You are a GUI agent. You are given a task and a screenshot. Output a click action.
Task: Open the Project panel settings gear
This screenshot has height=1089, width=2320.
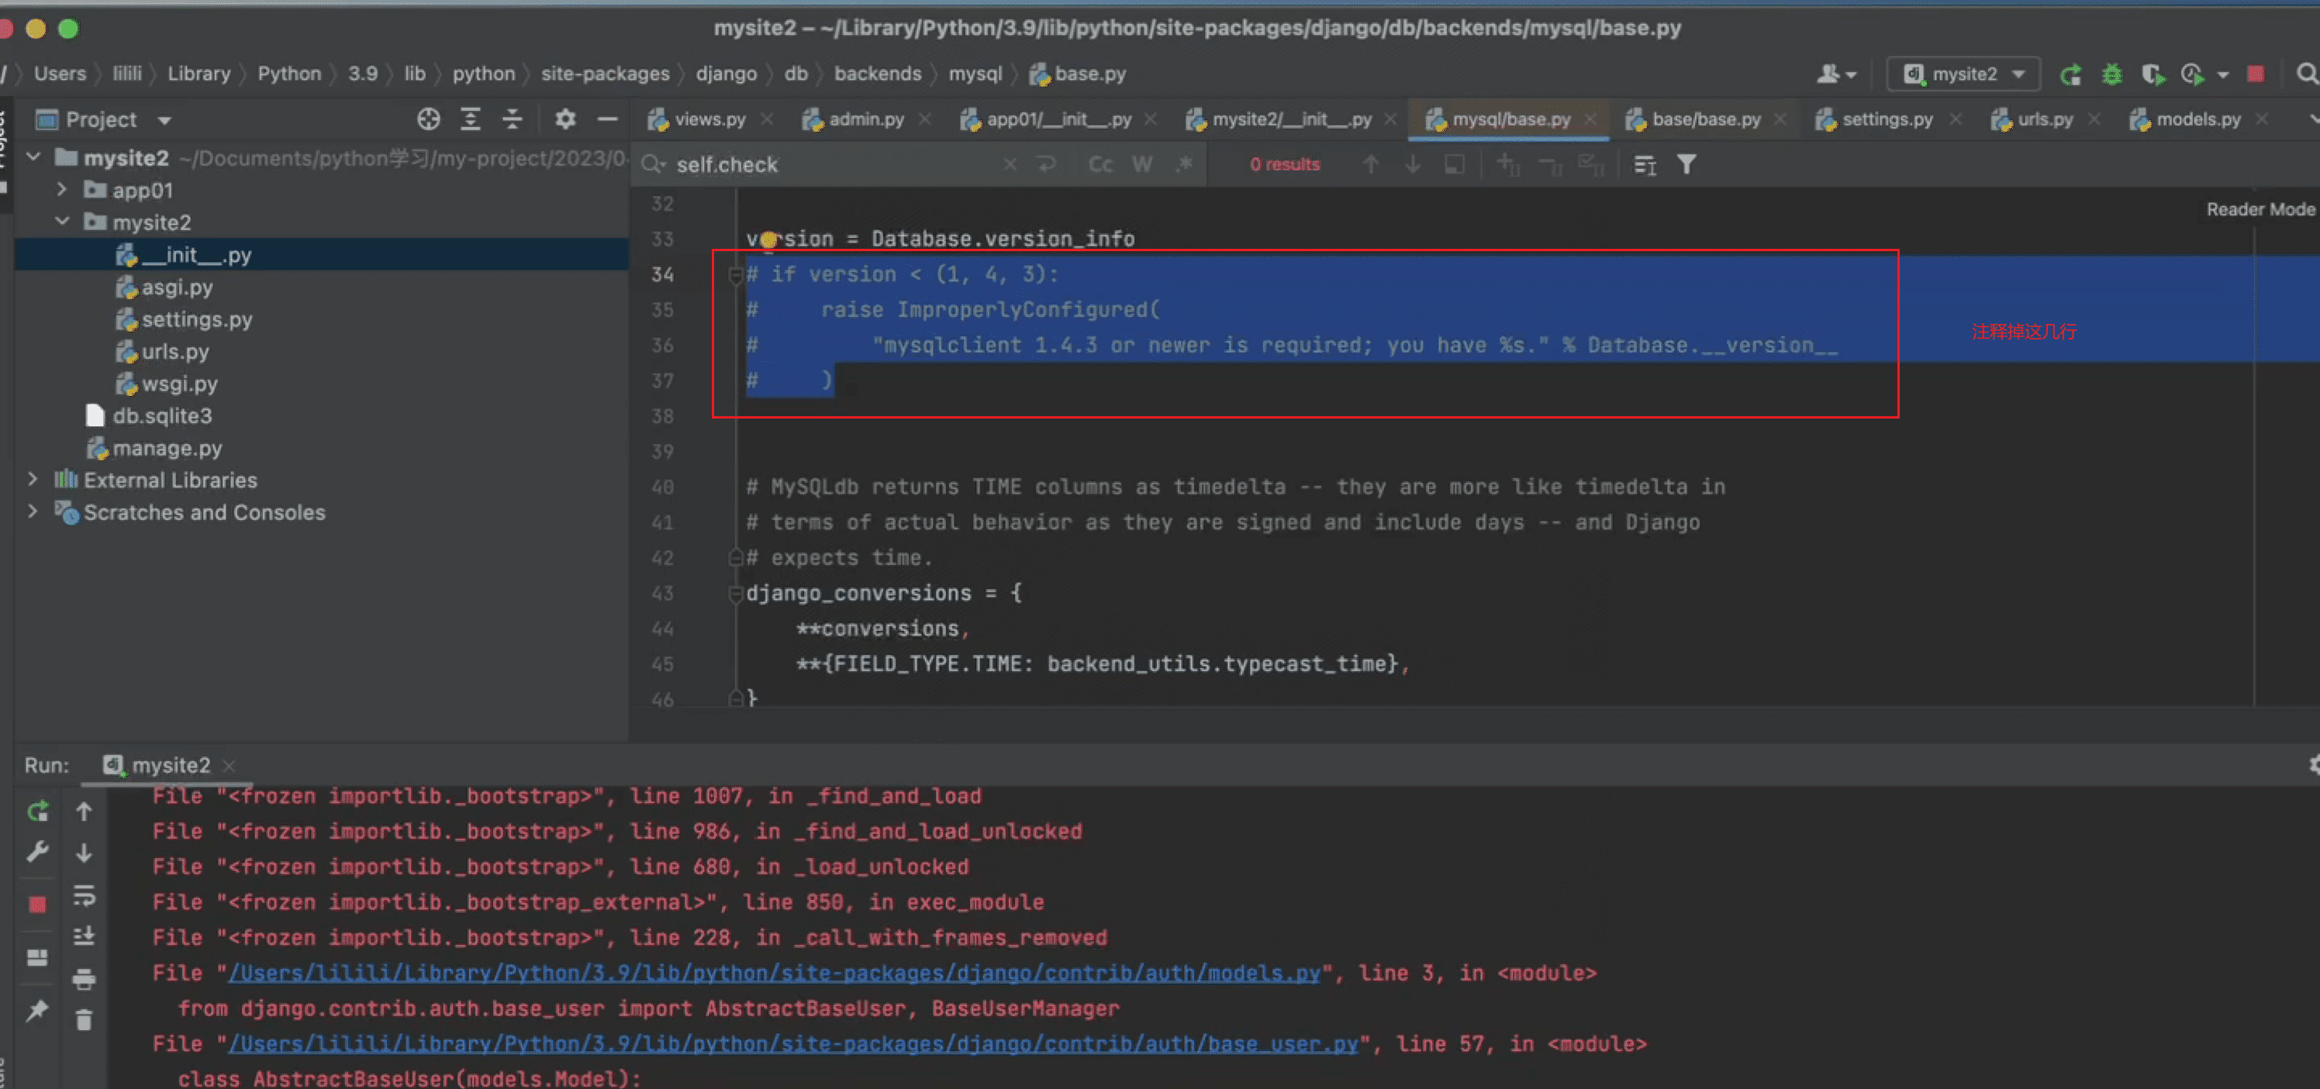tap(564, 119)
